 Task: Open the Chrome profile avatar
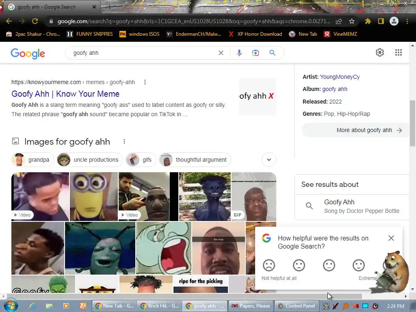click(394, 21)
